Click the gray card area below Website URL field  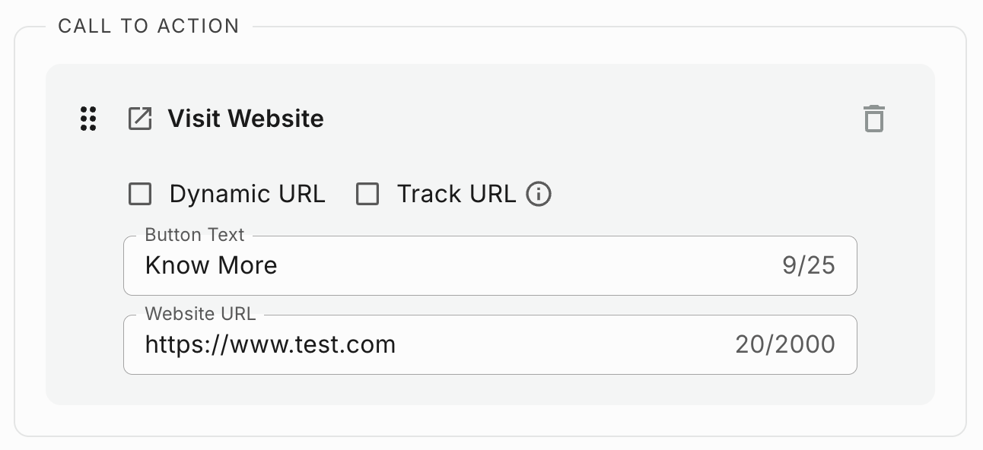(487, 390)
